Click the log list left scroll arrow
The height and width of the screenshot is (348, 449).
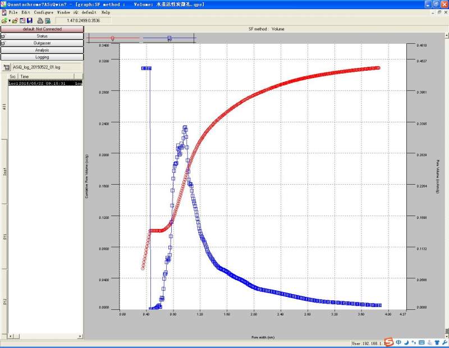point(11,336)
